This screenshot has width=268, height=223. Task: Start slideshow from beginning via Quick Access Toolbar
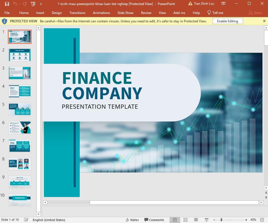click(33, 4)
